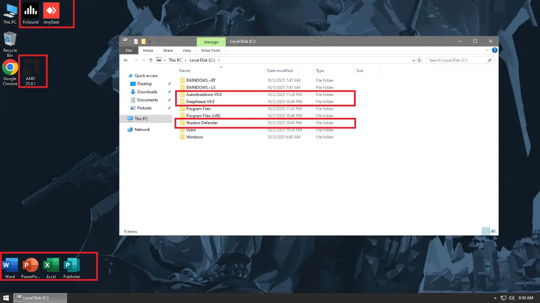Screen dimensions: 540x303
Task: Expand the ribbon with the chevron
Action: pyautogui.click(x=488, y=50)
